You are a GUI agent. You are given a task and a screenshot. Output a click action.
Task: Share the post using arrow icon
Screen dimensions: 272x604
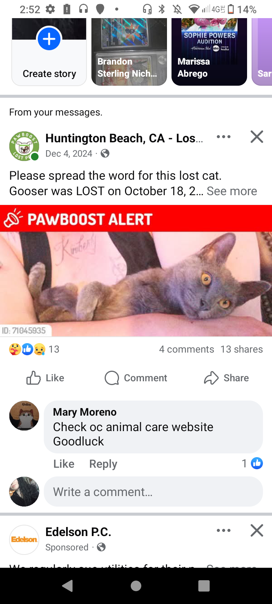tap(226, 378)
